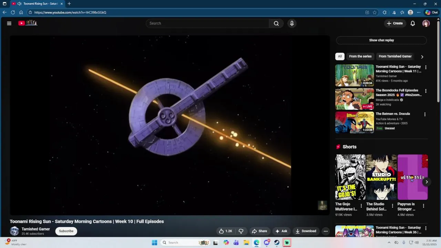Open a new browser tab
This screenshot has height=248, width=441.
[x=69, y=4]
